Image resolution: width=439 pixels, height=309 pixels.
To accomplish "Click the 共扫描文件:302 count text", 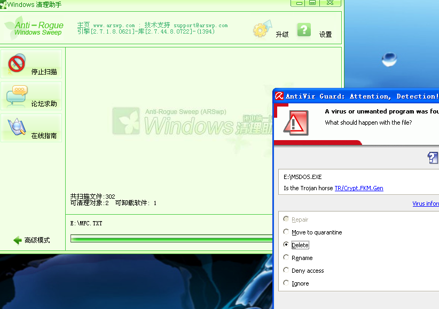I will click(x=93, y=197).
